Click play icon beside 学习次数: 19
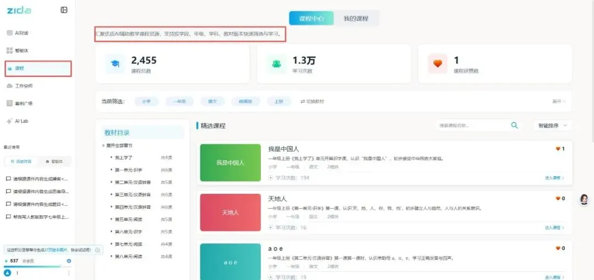Viewport: 594px width, 280px height. pyautogui.click(x=271, y=277)
